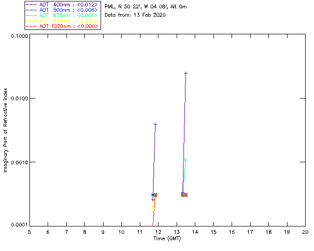Click the topmost purple plus marker near 13.5h

tap(186, 73)
